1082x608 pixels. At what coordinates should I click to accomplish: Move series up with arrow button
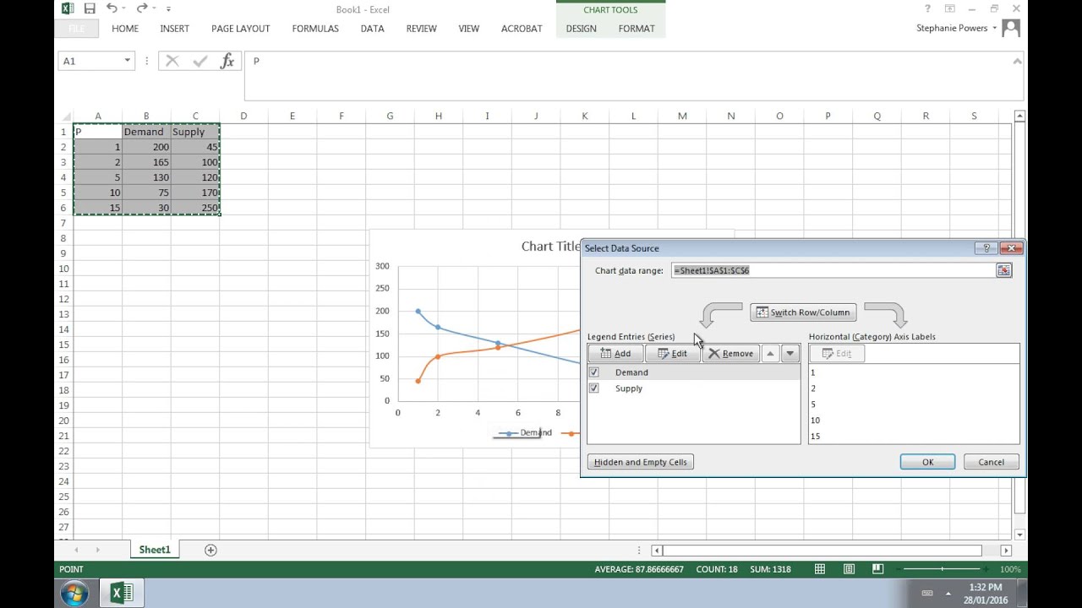tap(770, 354)
